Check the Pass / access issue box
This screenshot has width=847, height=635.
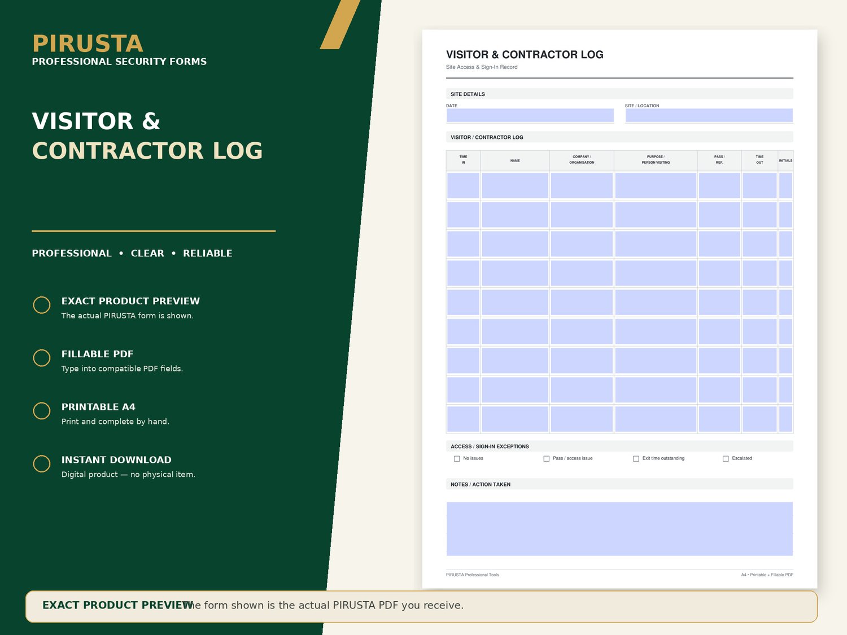point(546,459)
